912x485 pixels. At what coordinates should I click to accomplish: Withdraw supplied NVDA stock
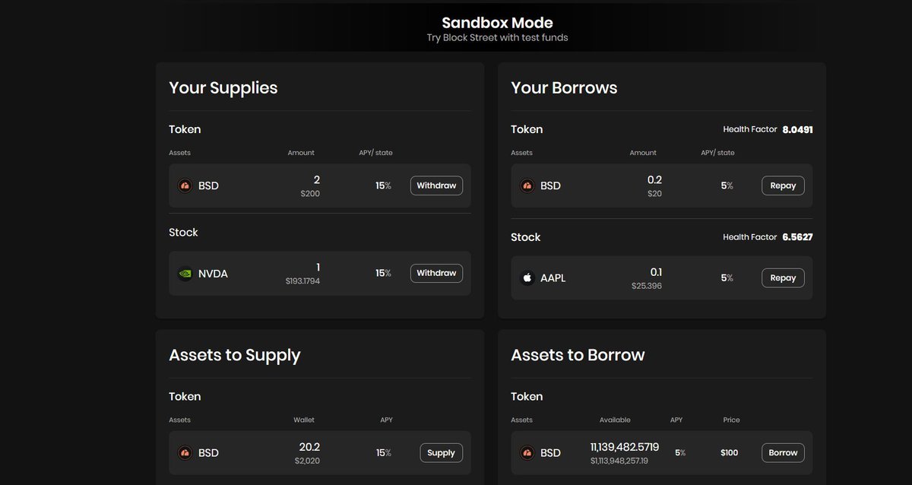436,273
